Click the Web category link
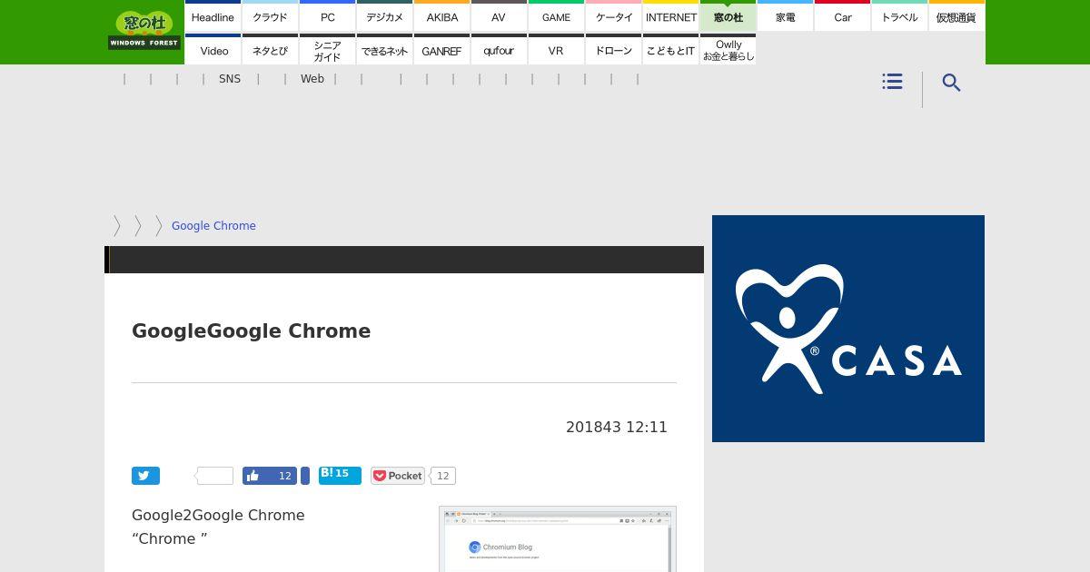Screen dimensions: 1090x572 click(x=312, y=79)
